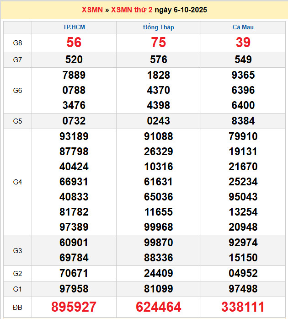Viewport: 288px width, 319px height.
Task: Select the G6 number 6396
Action: pos(243,90)
